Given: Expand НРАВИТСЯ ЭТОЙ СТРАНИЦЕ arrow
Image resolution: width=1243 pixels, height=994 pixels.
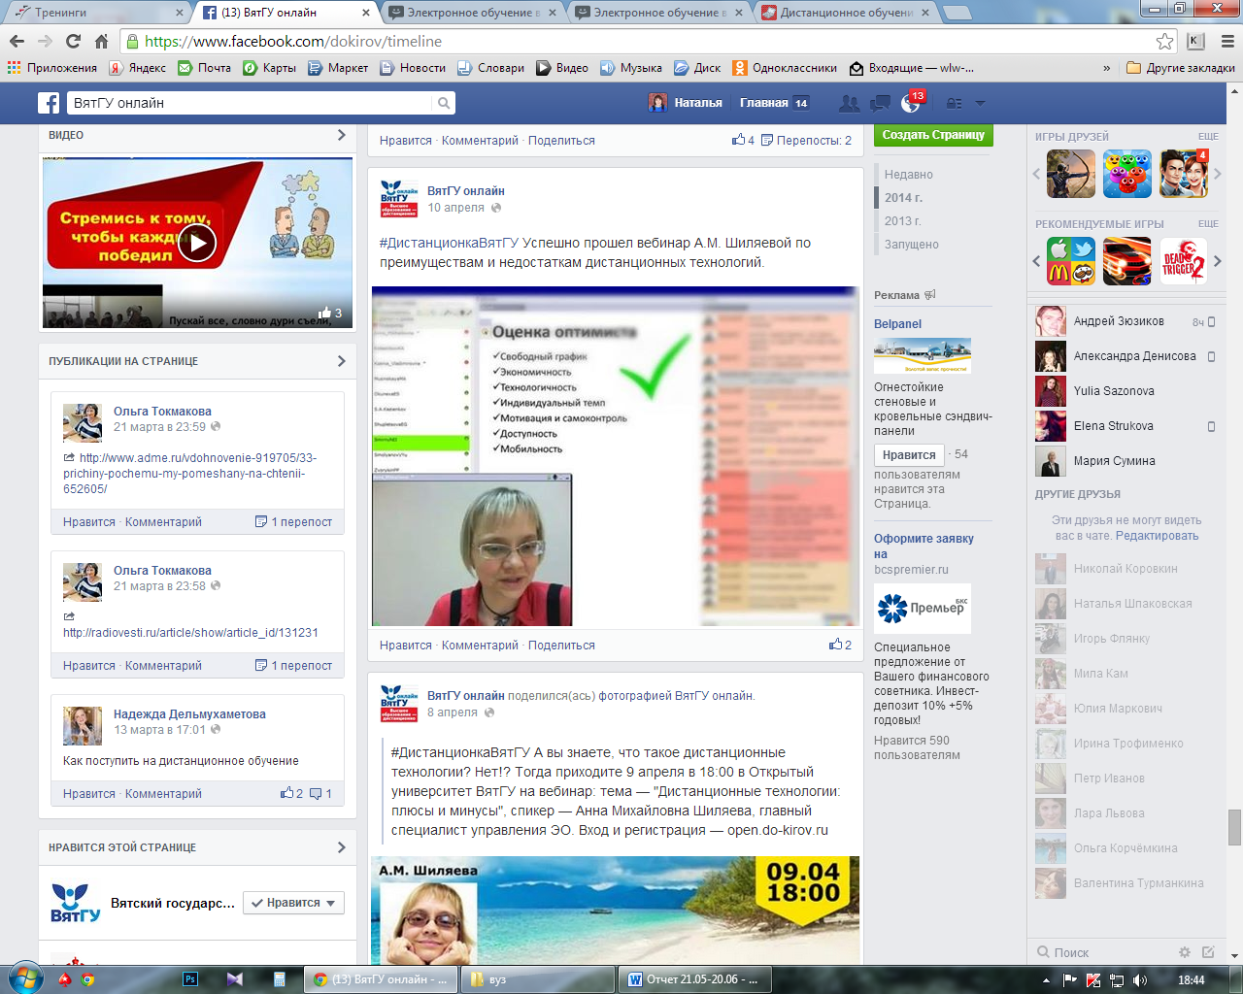Looking at the screenshot, I should click(x=341, y=847).
